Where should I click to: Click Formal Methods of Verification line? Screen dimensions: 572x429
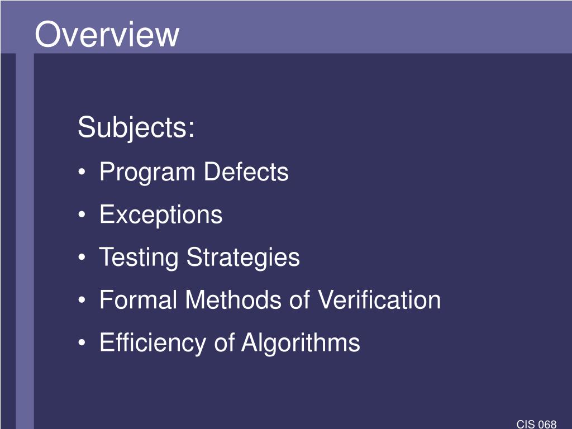click(x=270, y=300)
